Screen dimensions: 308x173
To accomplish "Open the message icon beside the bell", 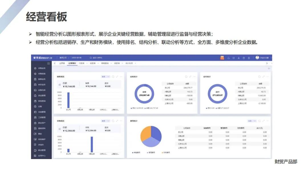I will (x=234, y=58).
